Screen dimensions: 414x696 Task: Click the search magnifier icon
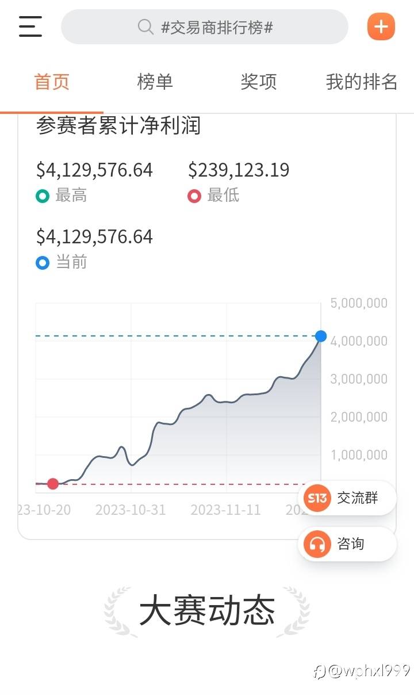pyautogui.click(x=145, y=27)
